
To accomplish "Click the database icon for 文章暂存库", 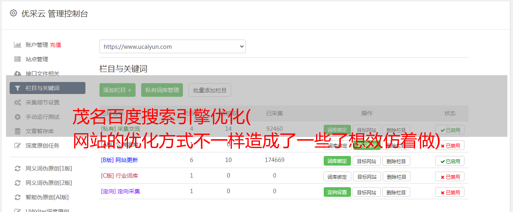I will coord(18,131).
